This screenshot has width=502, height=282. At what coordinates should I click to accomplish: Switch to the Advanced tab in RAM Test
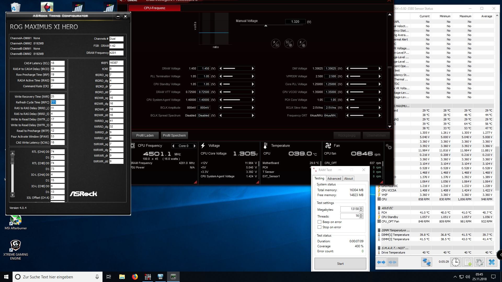tap(334, 179)
